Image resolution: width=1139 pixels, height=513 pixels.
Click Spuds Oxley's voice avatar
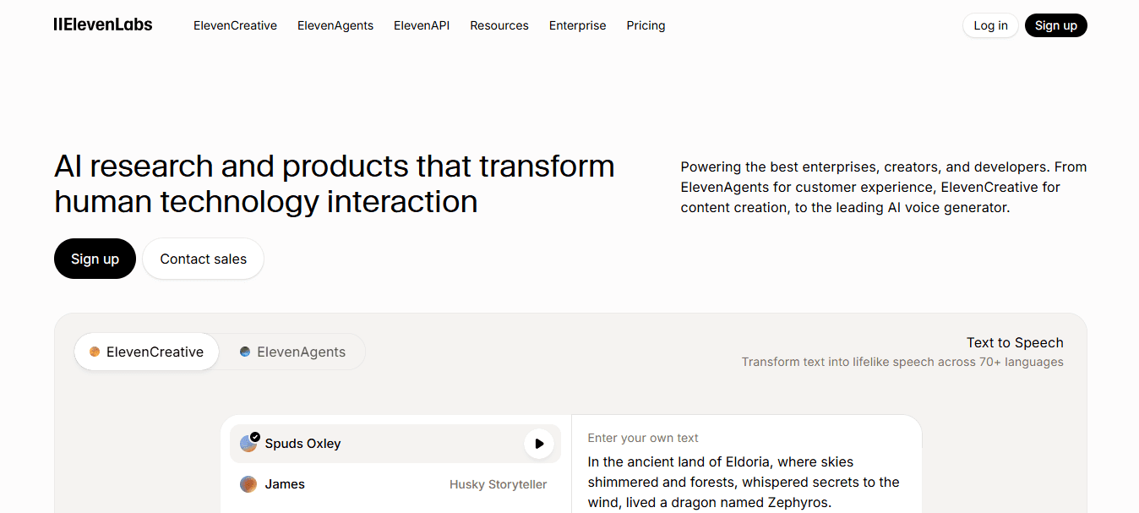(x=248, y=443)
